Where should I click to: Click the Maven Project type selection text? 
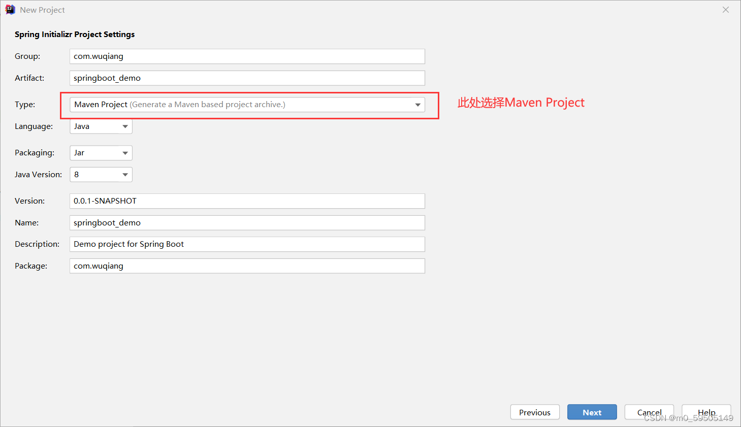pyautogui.click(x=101, y=105)
